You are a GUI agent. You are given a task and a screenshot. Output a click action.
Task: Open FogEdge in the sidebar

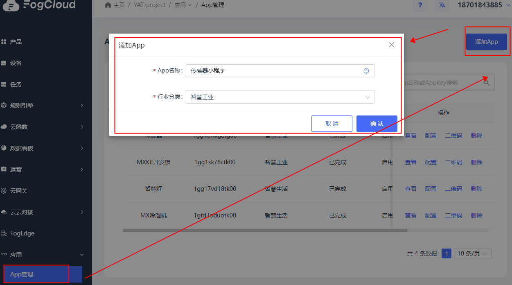click(x=22, y=233)
